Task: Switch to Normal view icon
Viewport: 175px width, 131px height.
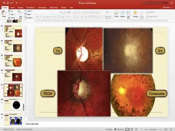Action: 127,129
